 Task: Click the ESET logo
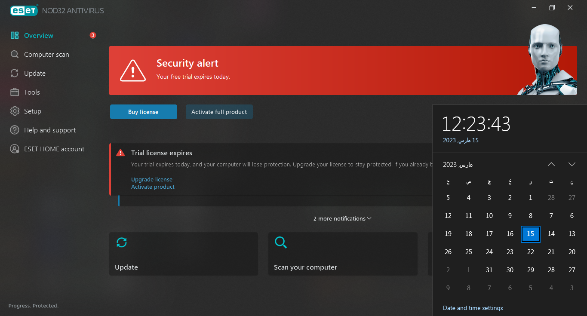(x=24, y=11)
